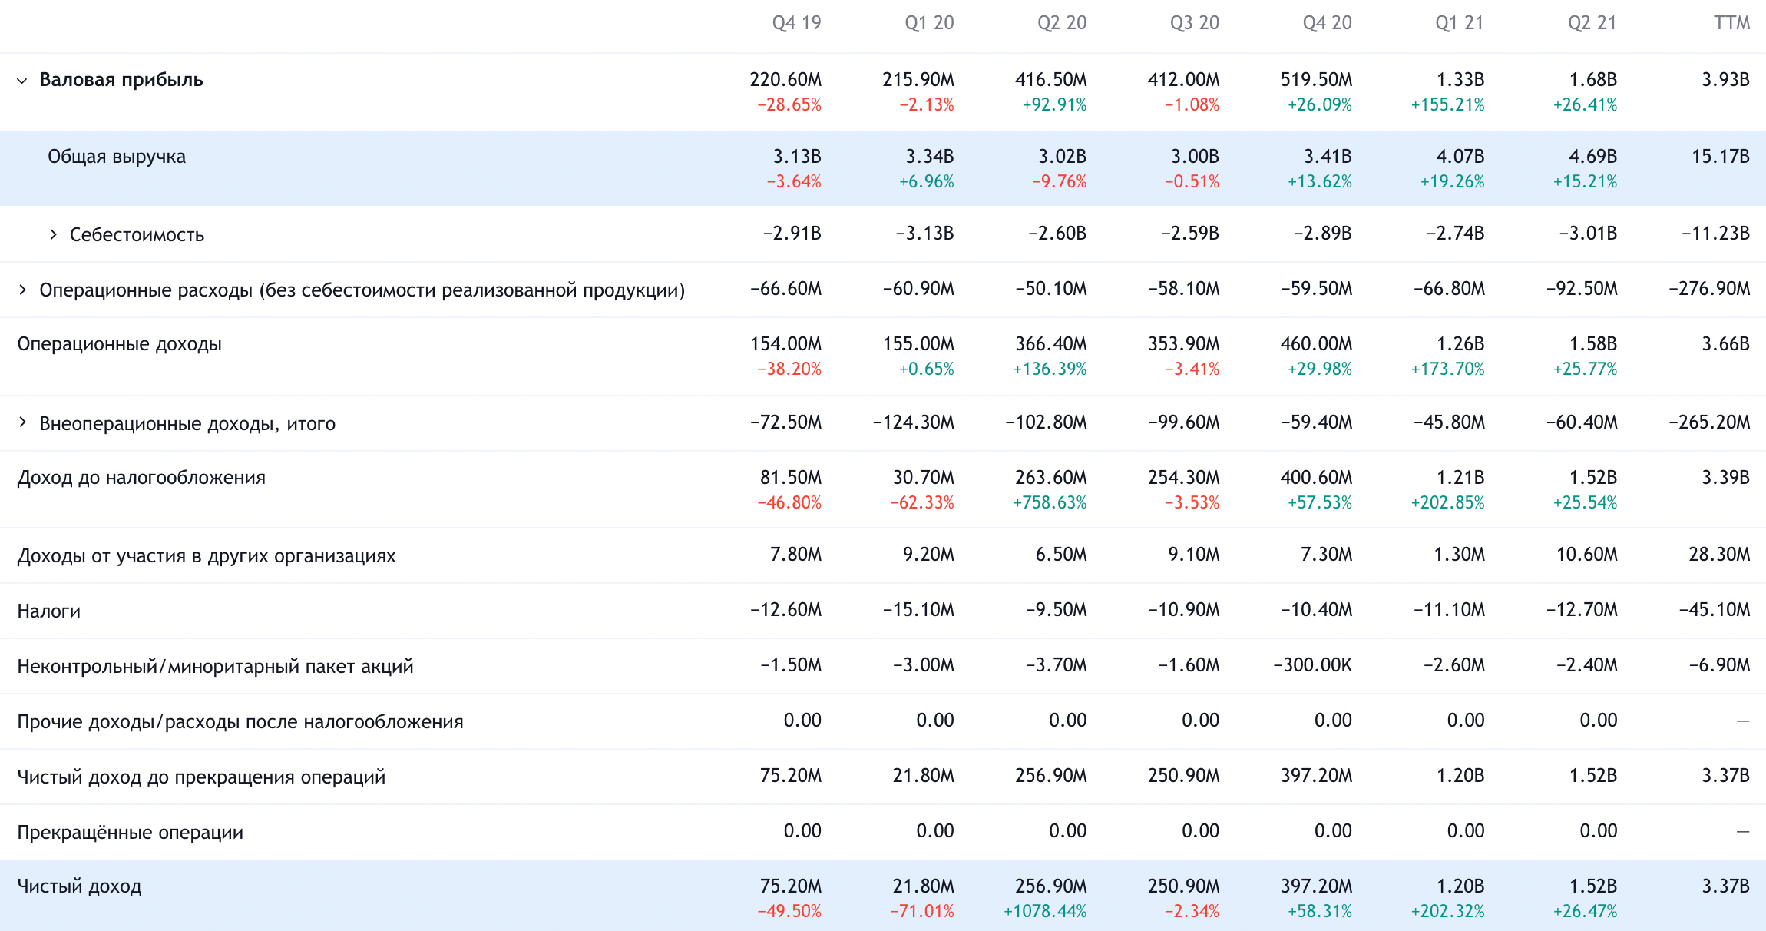Click Неконтрольный/миноритарный пакет акций label

[215, 666]
